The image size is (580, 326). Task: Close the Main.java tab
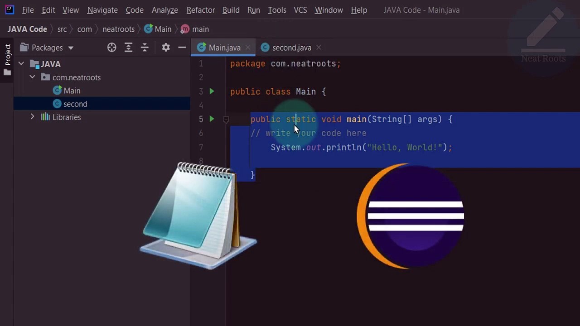248,48
